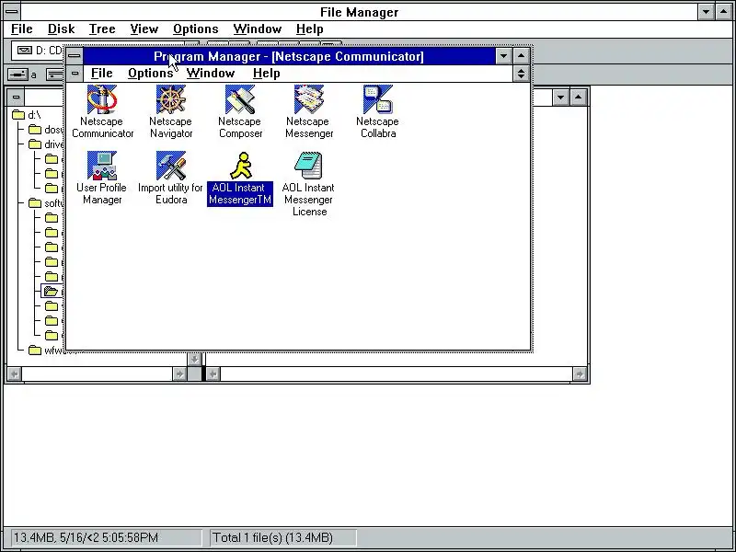
Task: Click the File Manager title bar
Action: 359,12
